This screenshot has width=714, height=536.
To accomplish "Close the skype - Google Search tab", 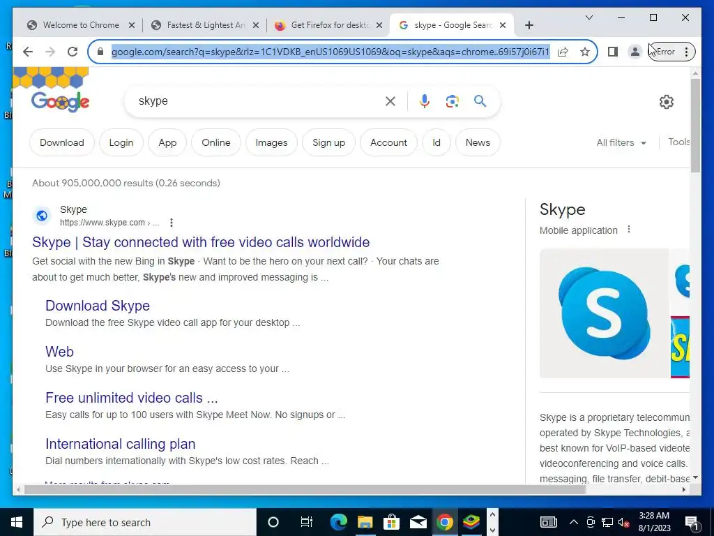I will click(x=503, y=25).
